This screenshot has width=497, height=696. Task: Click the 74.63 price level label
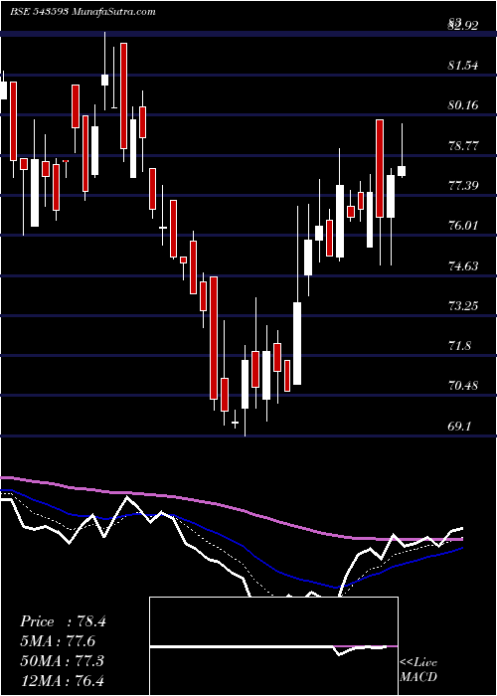[463, 266]
